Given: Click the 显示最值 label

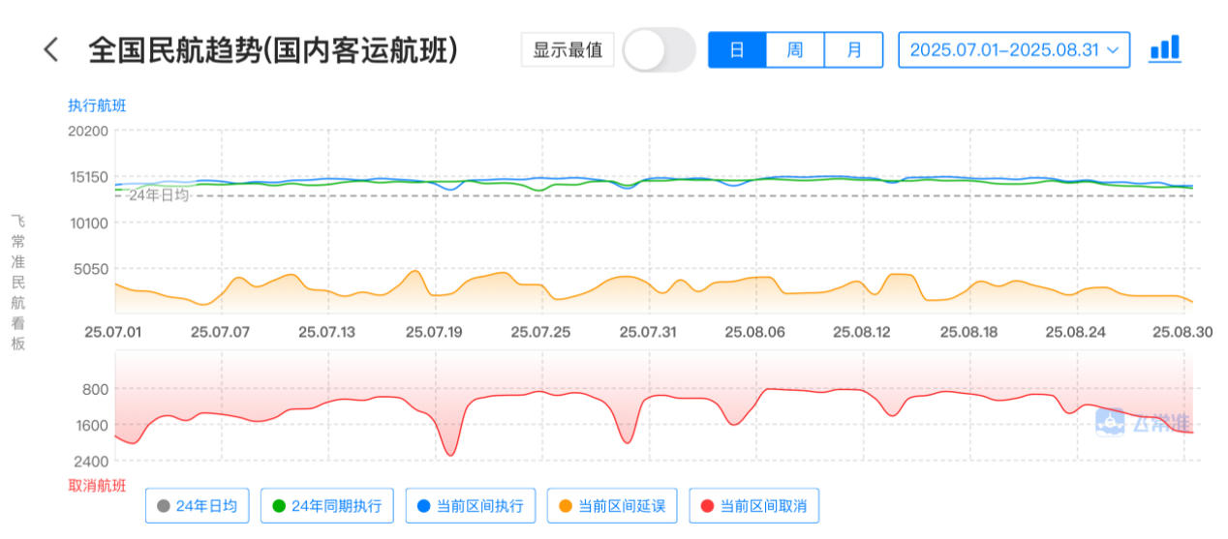Looking at the screenshot, I should 568,49.
